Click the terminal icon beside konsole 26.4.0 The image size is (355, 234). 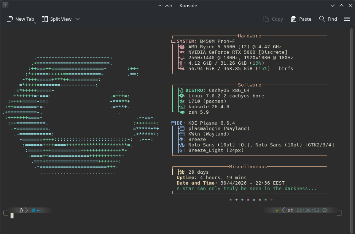182,107
